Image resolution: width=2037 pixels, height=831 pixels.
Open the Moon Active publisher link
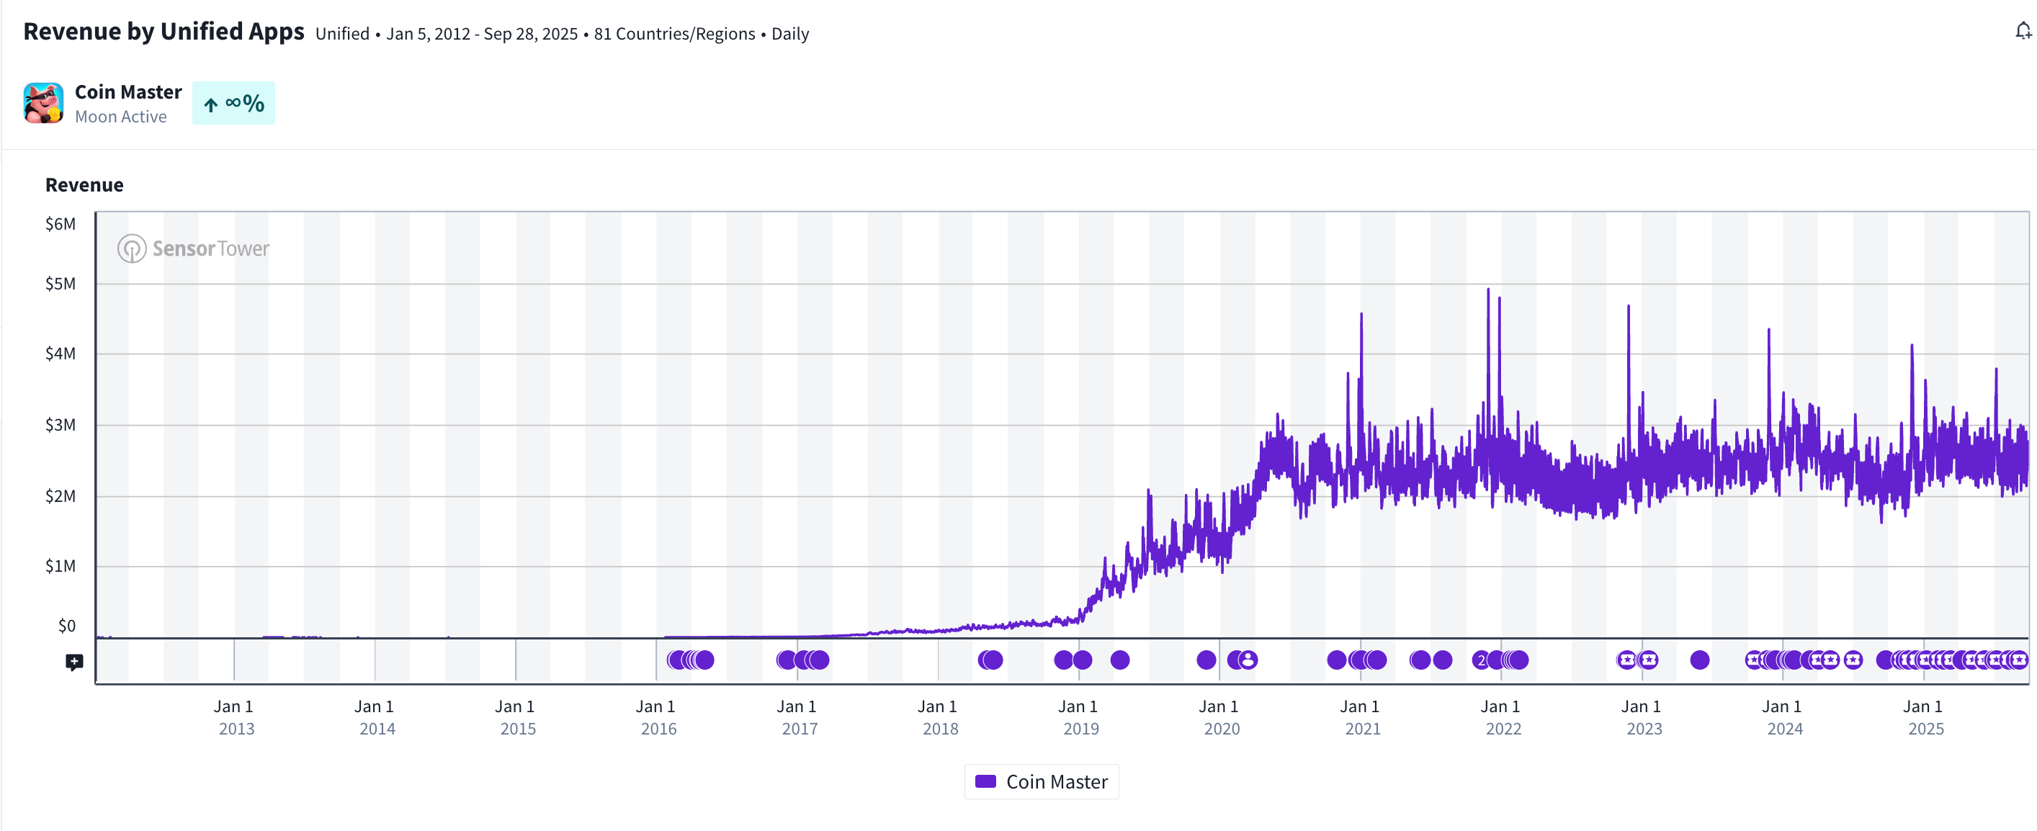120,116
